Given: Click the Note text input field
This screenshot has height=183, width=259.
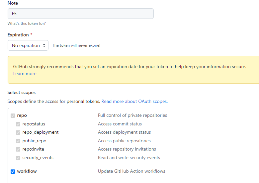Looking at the screenshot, I should click(80, 14).
